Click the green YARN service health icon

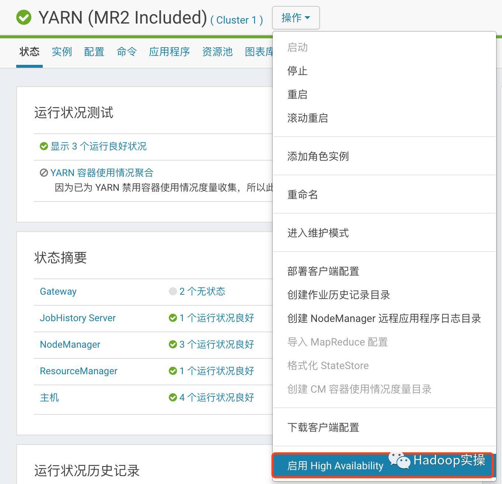tap(24, 17)
